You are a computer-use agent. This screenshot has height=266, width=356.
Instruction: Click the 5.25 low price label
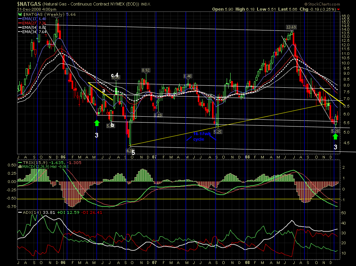pos(218,132)
